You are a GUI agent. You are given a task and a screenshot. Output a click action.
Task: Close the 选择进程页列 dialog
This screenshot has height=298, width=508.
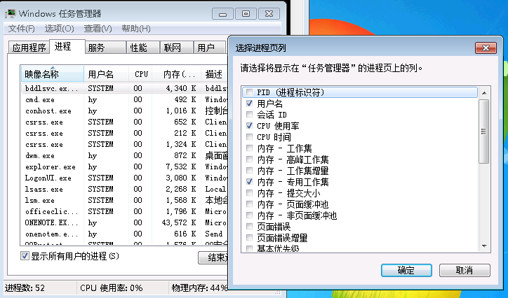(486, 48)
